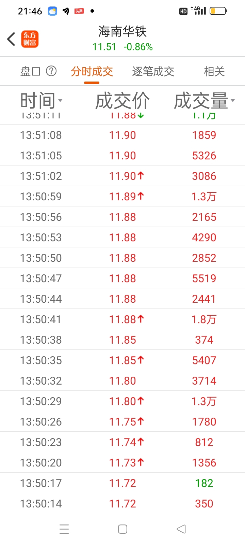Select the trade row at 13:50:17
This screenshot has width=245, height=546.
coord(122,483)
